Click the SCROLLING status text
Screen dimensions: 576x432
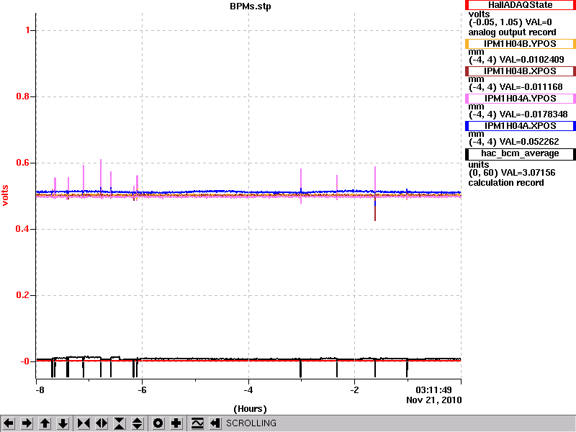point(251,423)
